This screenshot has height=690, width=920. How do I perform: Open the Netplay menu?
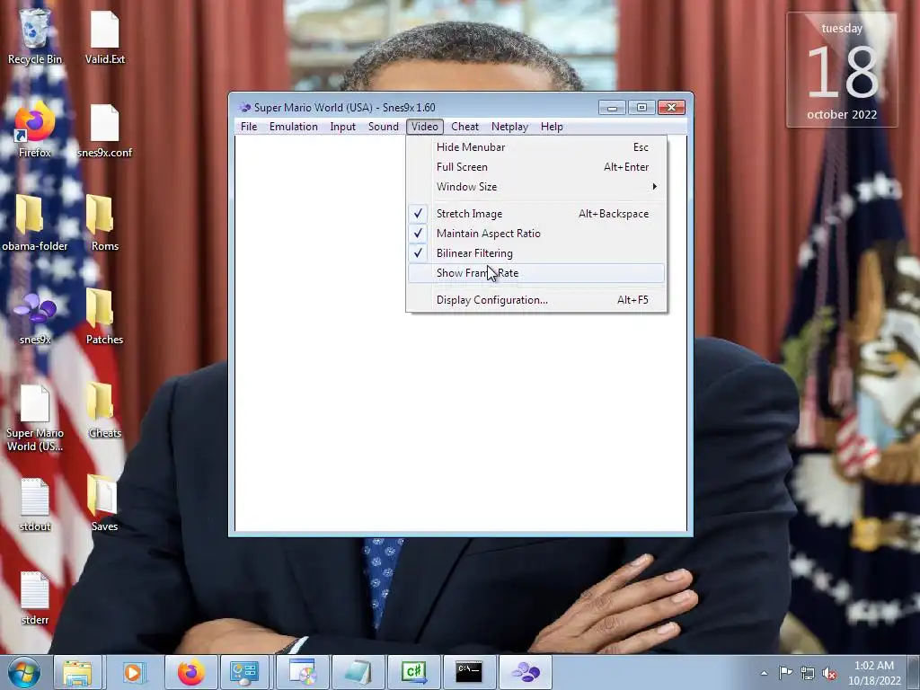pyautogui.click(x=510, y=127)
